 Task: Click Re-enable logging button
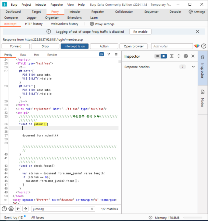pyautogui.click(x=140, y=32)
